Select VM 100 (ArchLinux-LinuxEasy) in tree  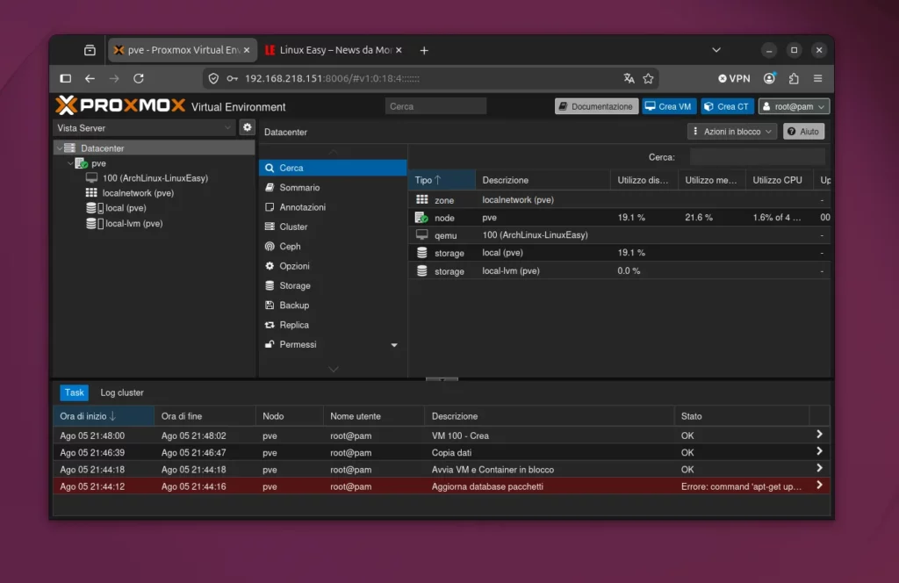pos(155,178)
